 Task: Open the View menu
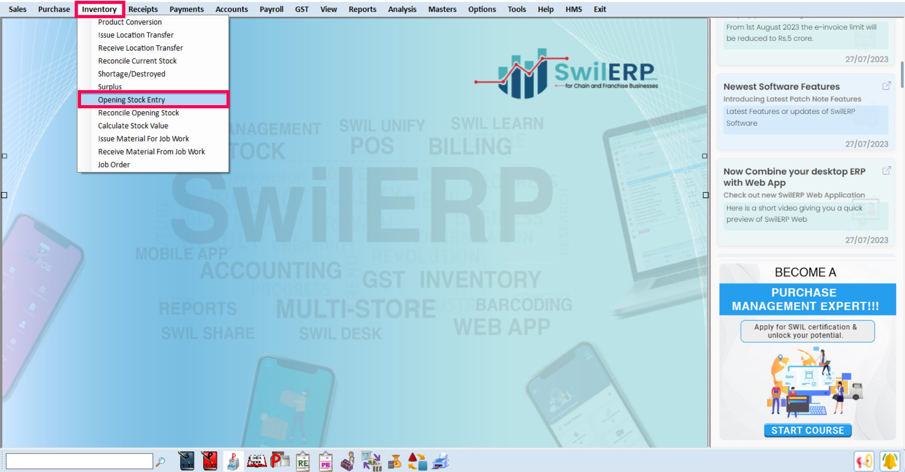point(329,9)
